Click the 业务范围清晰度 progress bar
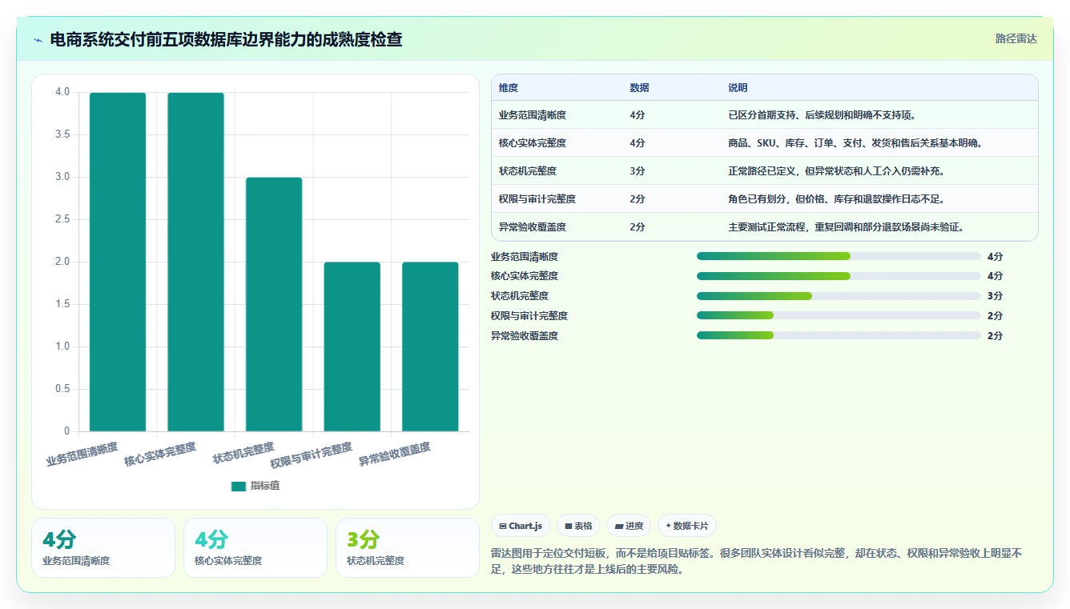 click(839, 256)
